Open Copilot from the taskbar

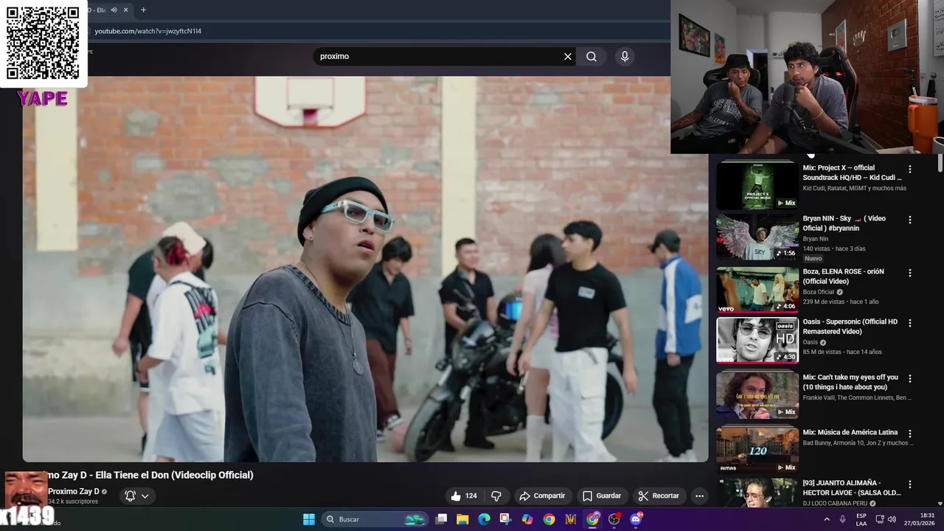[x=527, y=519]
